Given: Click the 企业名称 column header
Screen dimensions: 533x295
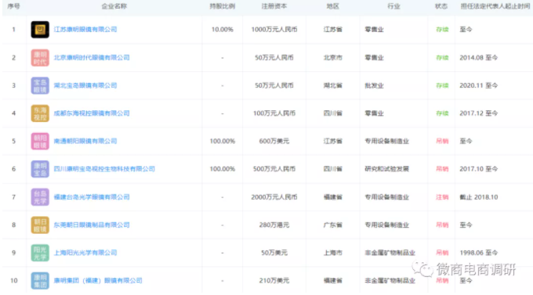Looking at the screenshot, I should pyautogui.click(x=114, y=6).
